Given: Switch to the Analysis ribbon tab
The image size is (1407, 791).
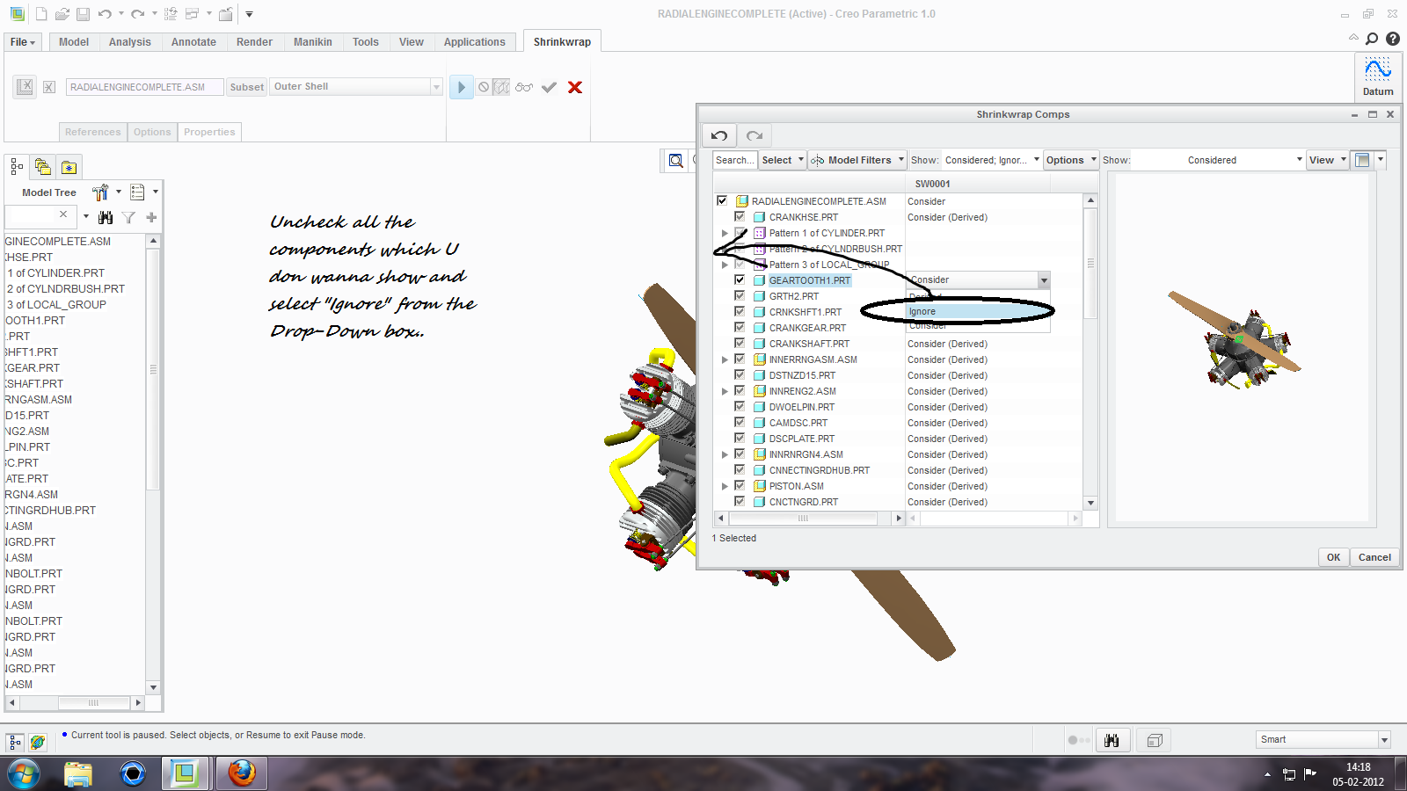Looking at the screenshot, I should pyautogui.click(x=130, y=42).
